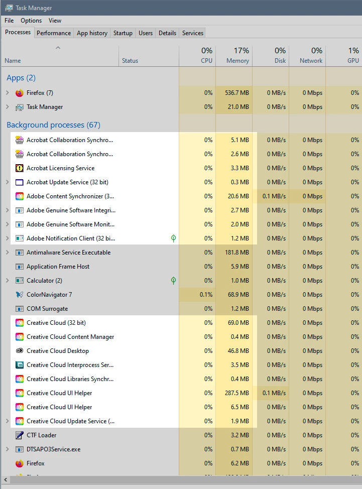Expand the DTSAPO3Service.exe entry
Screen dimensions: 362x489
coord(8,449)
